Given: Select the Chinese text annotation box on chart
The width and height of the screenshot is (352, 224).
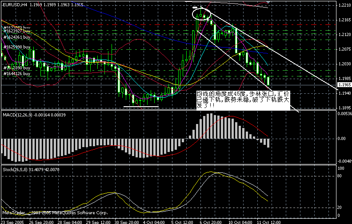Looking at the screenshot, I should (243, 100).
